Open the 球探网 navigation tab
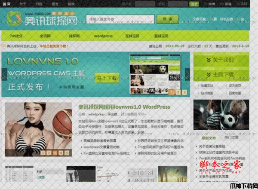 [x=74, y=36]
